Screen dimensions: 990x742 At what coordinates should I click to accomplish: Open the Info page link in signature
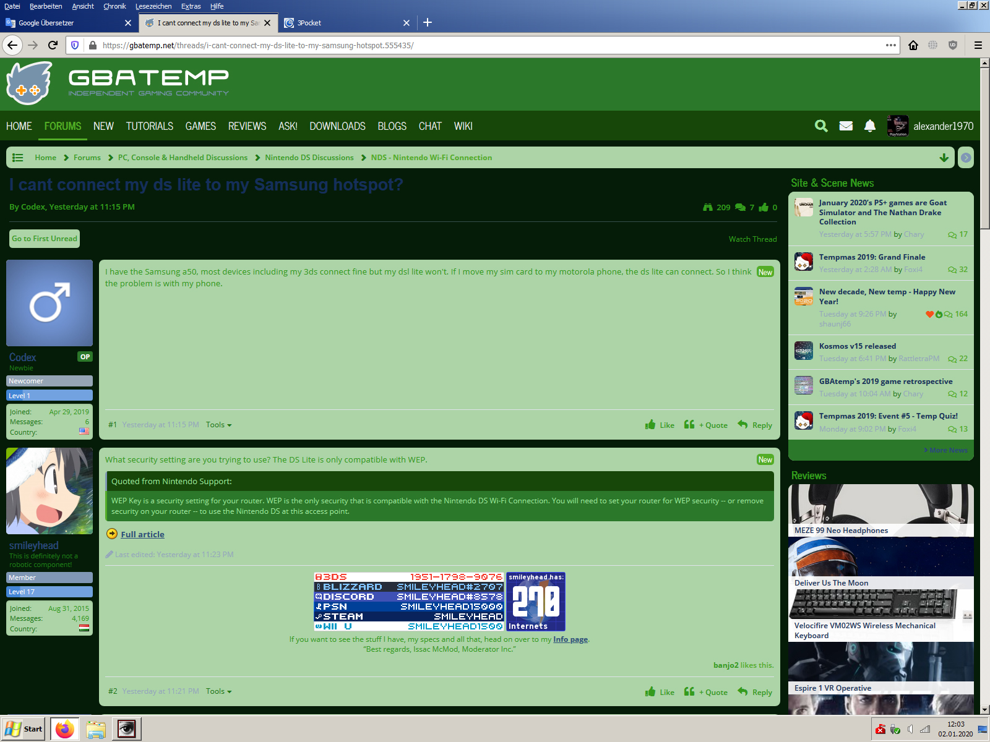point(570,639)
